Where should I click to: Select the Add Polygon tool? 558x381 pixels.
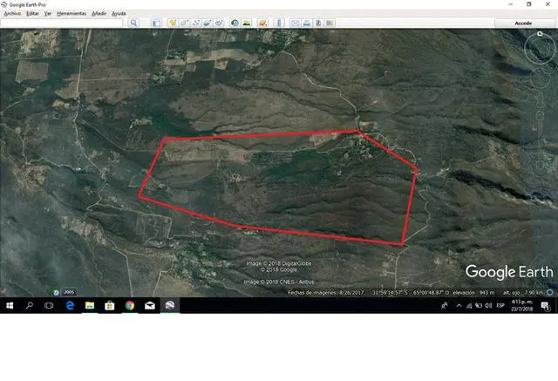(x=184, y=24)
